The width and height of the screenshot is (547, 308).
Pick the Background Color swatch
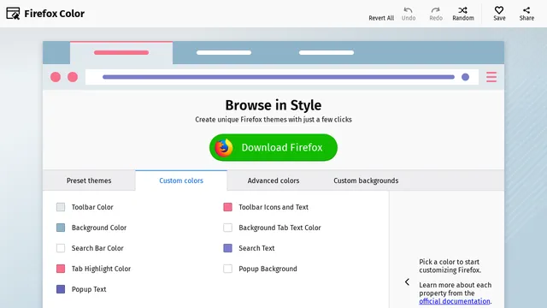click(61, 228)
